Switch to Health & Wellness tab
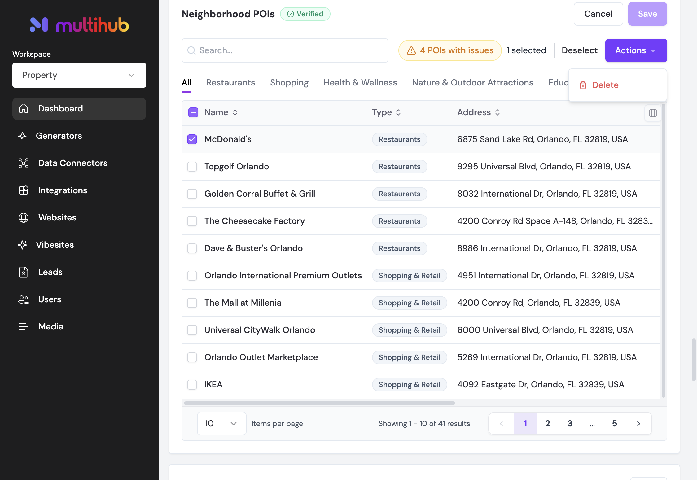697x480 pixels. coord(360,83)
